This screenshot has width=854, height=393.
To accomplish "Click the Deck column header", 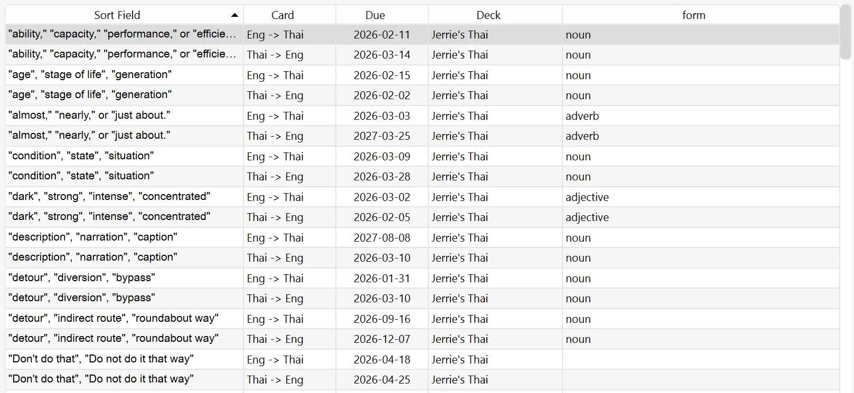I will tap(489, 15).
